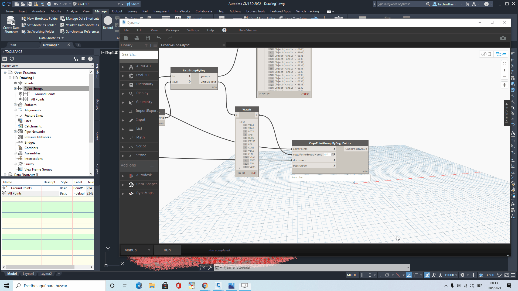Click Create Data Shortcuts icon in ribbon
Screen dimensions: 518x291
click(11, 21)
